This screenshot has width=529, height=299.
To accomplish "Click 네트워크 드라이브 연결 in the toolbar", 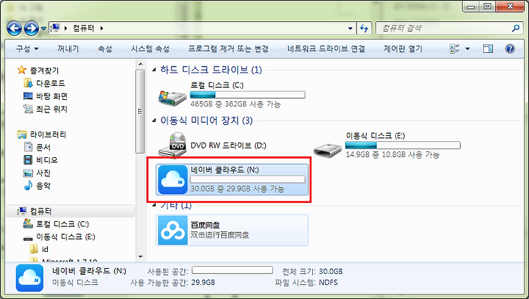I will [x=326, y=49].
